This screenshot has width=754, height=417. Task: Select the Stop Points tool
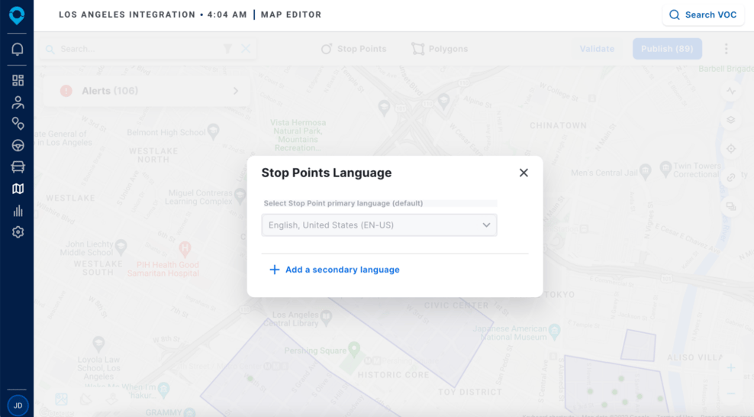(353, 49)
